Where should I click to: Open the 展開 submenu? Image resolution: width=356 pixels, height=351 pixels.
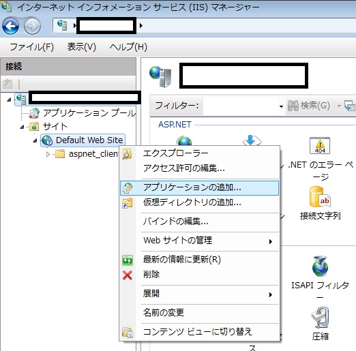coord(199,294)
